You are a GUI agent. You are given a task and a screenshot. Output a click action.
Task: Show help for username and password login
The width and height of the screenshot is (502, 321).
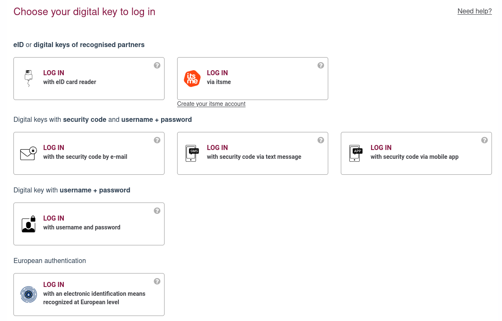click(157, 211)
